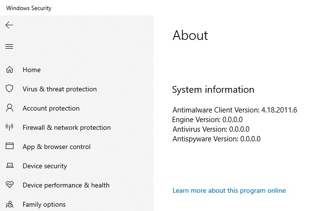Click the App & browser control window icon
This screenshot has height=211, width=326.
click(x=9, y=147)
